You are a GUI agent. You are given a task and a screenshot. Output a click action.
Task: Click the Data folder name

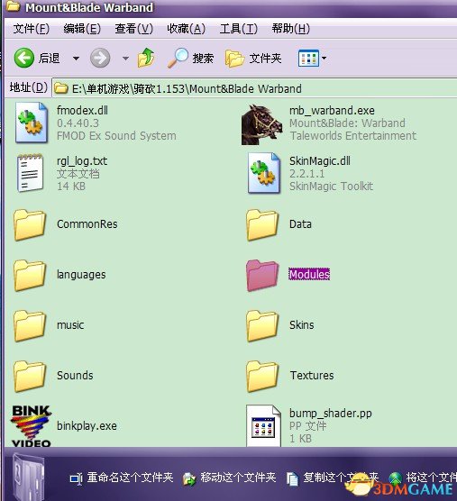(300, 224)
